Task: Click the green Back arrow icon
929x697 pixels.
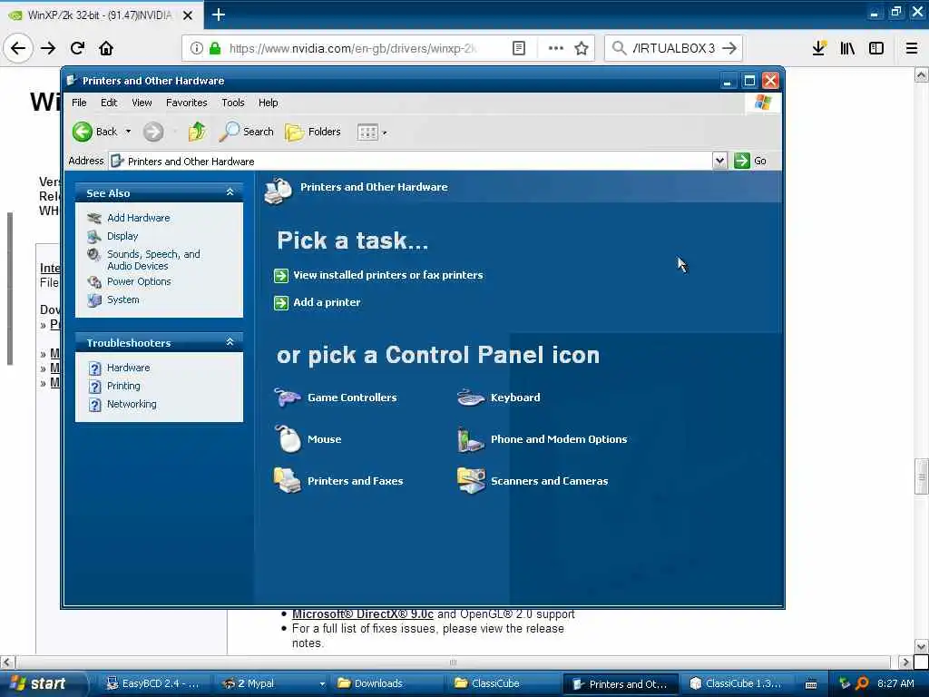Action: [x=83, y=132]
